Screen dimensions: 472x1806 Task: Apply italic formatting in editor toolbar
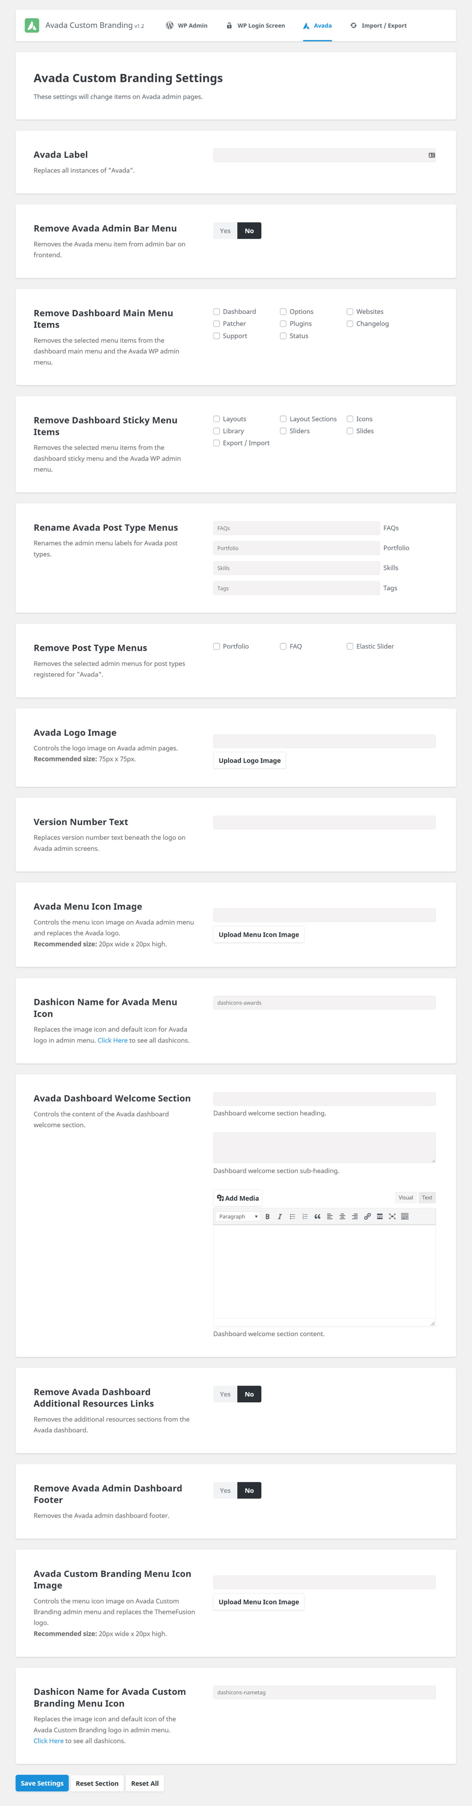(x=280, y=1216)
